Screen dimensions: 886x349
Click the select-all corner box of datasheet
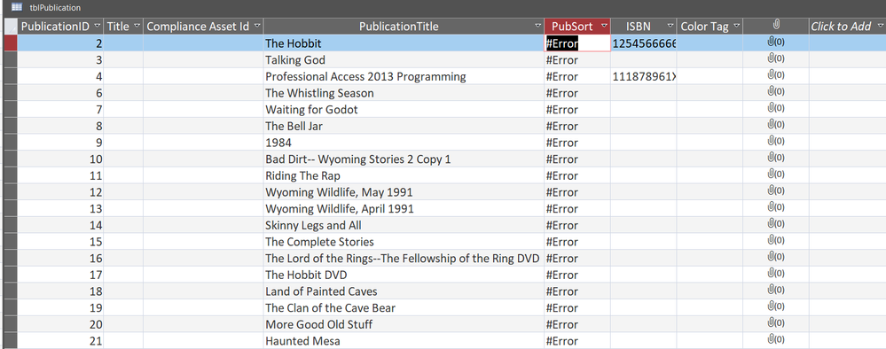coord(11,26)
